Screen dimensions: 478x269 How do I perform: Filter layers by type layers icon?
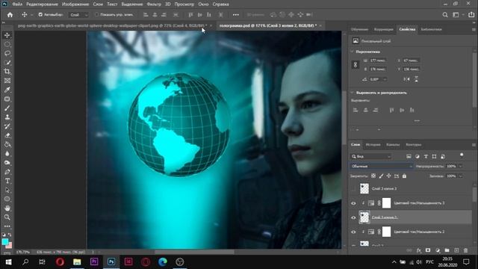click(x=426, y=156)
